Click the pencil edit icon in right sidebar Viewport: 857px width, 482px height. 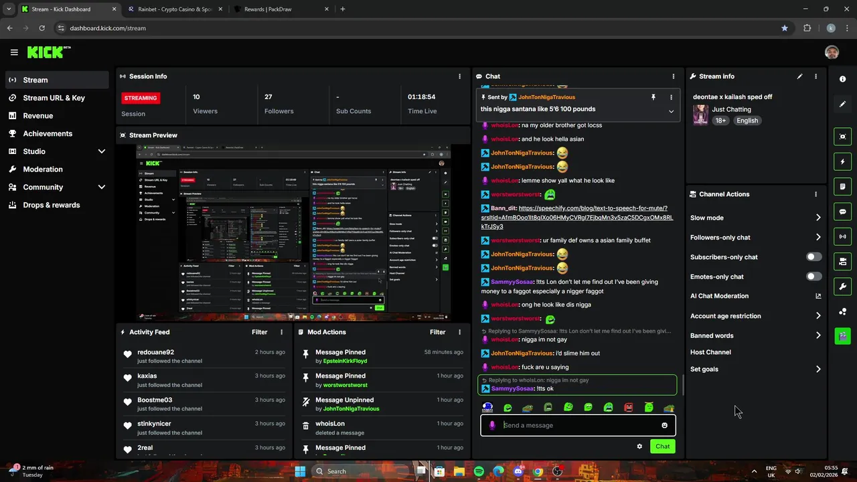pyautogui.click(x=842, y=104)
